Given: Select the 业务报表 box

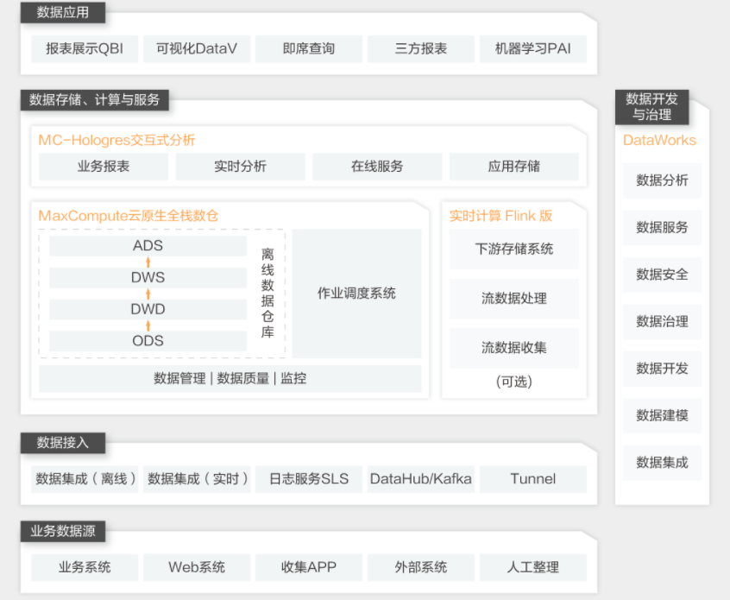Looking at the screenshot, I should pos(104,167).
